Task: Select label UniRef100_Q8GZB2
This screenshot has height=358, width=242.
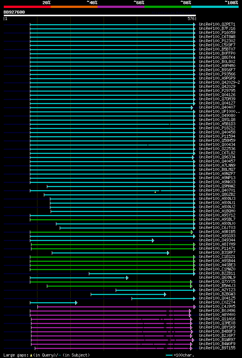Action: (217, 195)
